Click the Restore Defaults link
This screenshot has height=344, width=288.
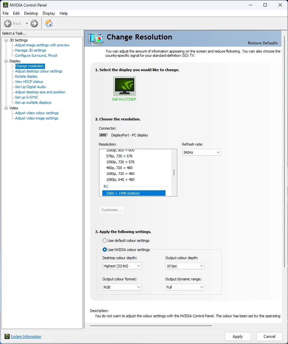point(263,43)
